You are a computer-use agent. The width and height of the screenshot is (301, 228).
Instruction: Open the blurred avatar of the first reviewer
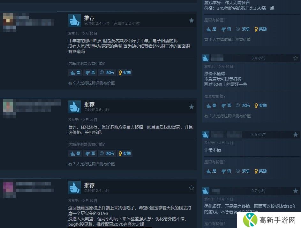coord(8,19)
